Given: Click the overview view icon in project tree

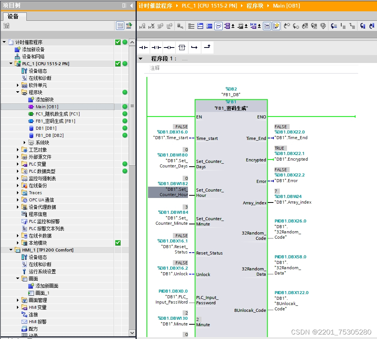Looking at the screenshot, I should tap(120, 26).
